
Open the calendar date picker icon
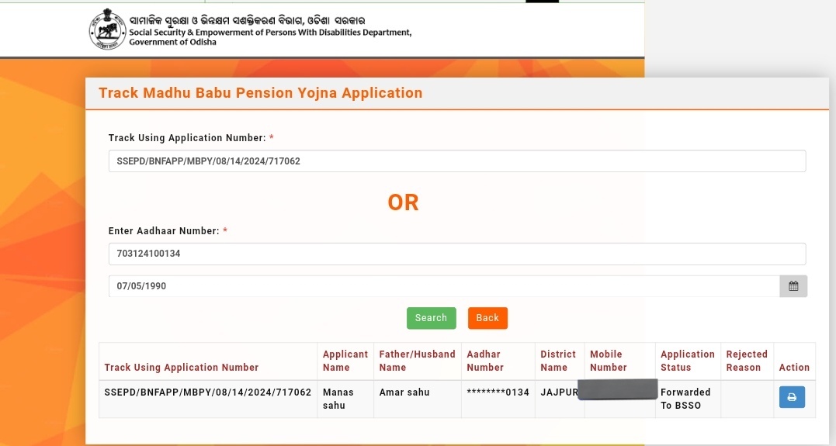(793, 286)
